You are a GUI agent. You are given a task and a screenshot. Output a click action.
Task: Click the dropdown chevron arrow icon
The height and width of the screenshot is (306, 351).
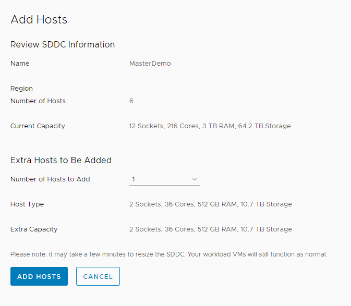point(195,179)
